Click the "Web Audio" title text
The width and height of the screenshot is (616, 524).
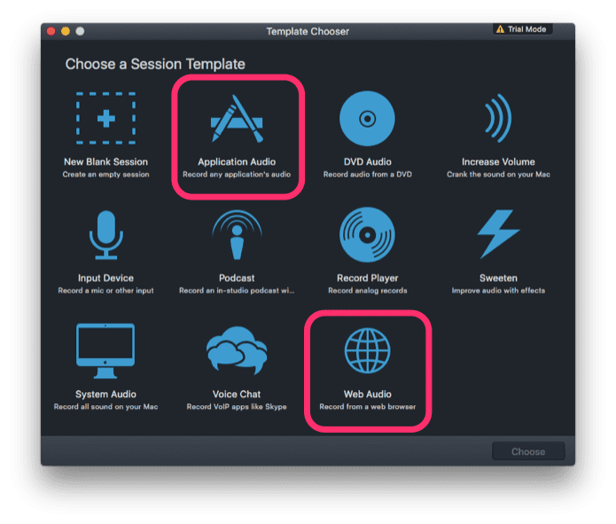(x=367, y=395)
